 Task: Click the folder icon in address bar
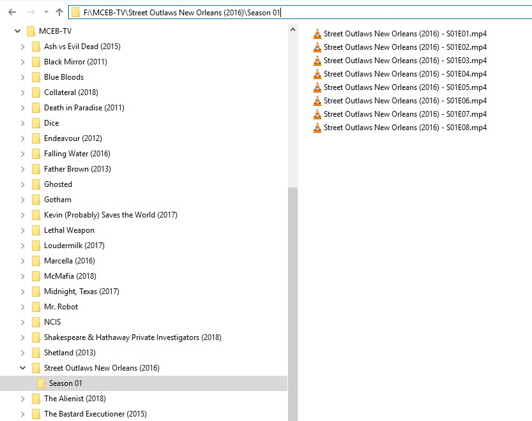click(75, 13)
